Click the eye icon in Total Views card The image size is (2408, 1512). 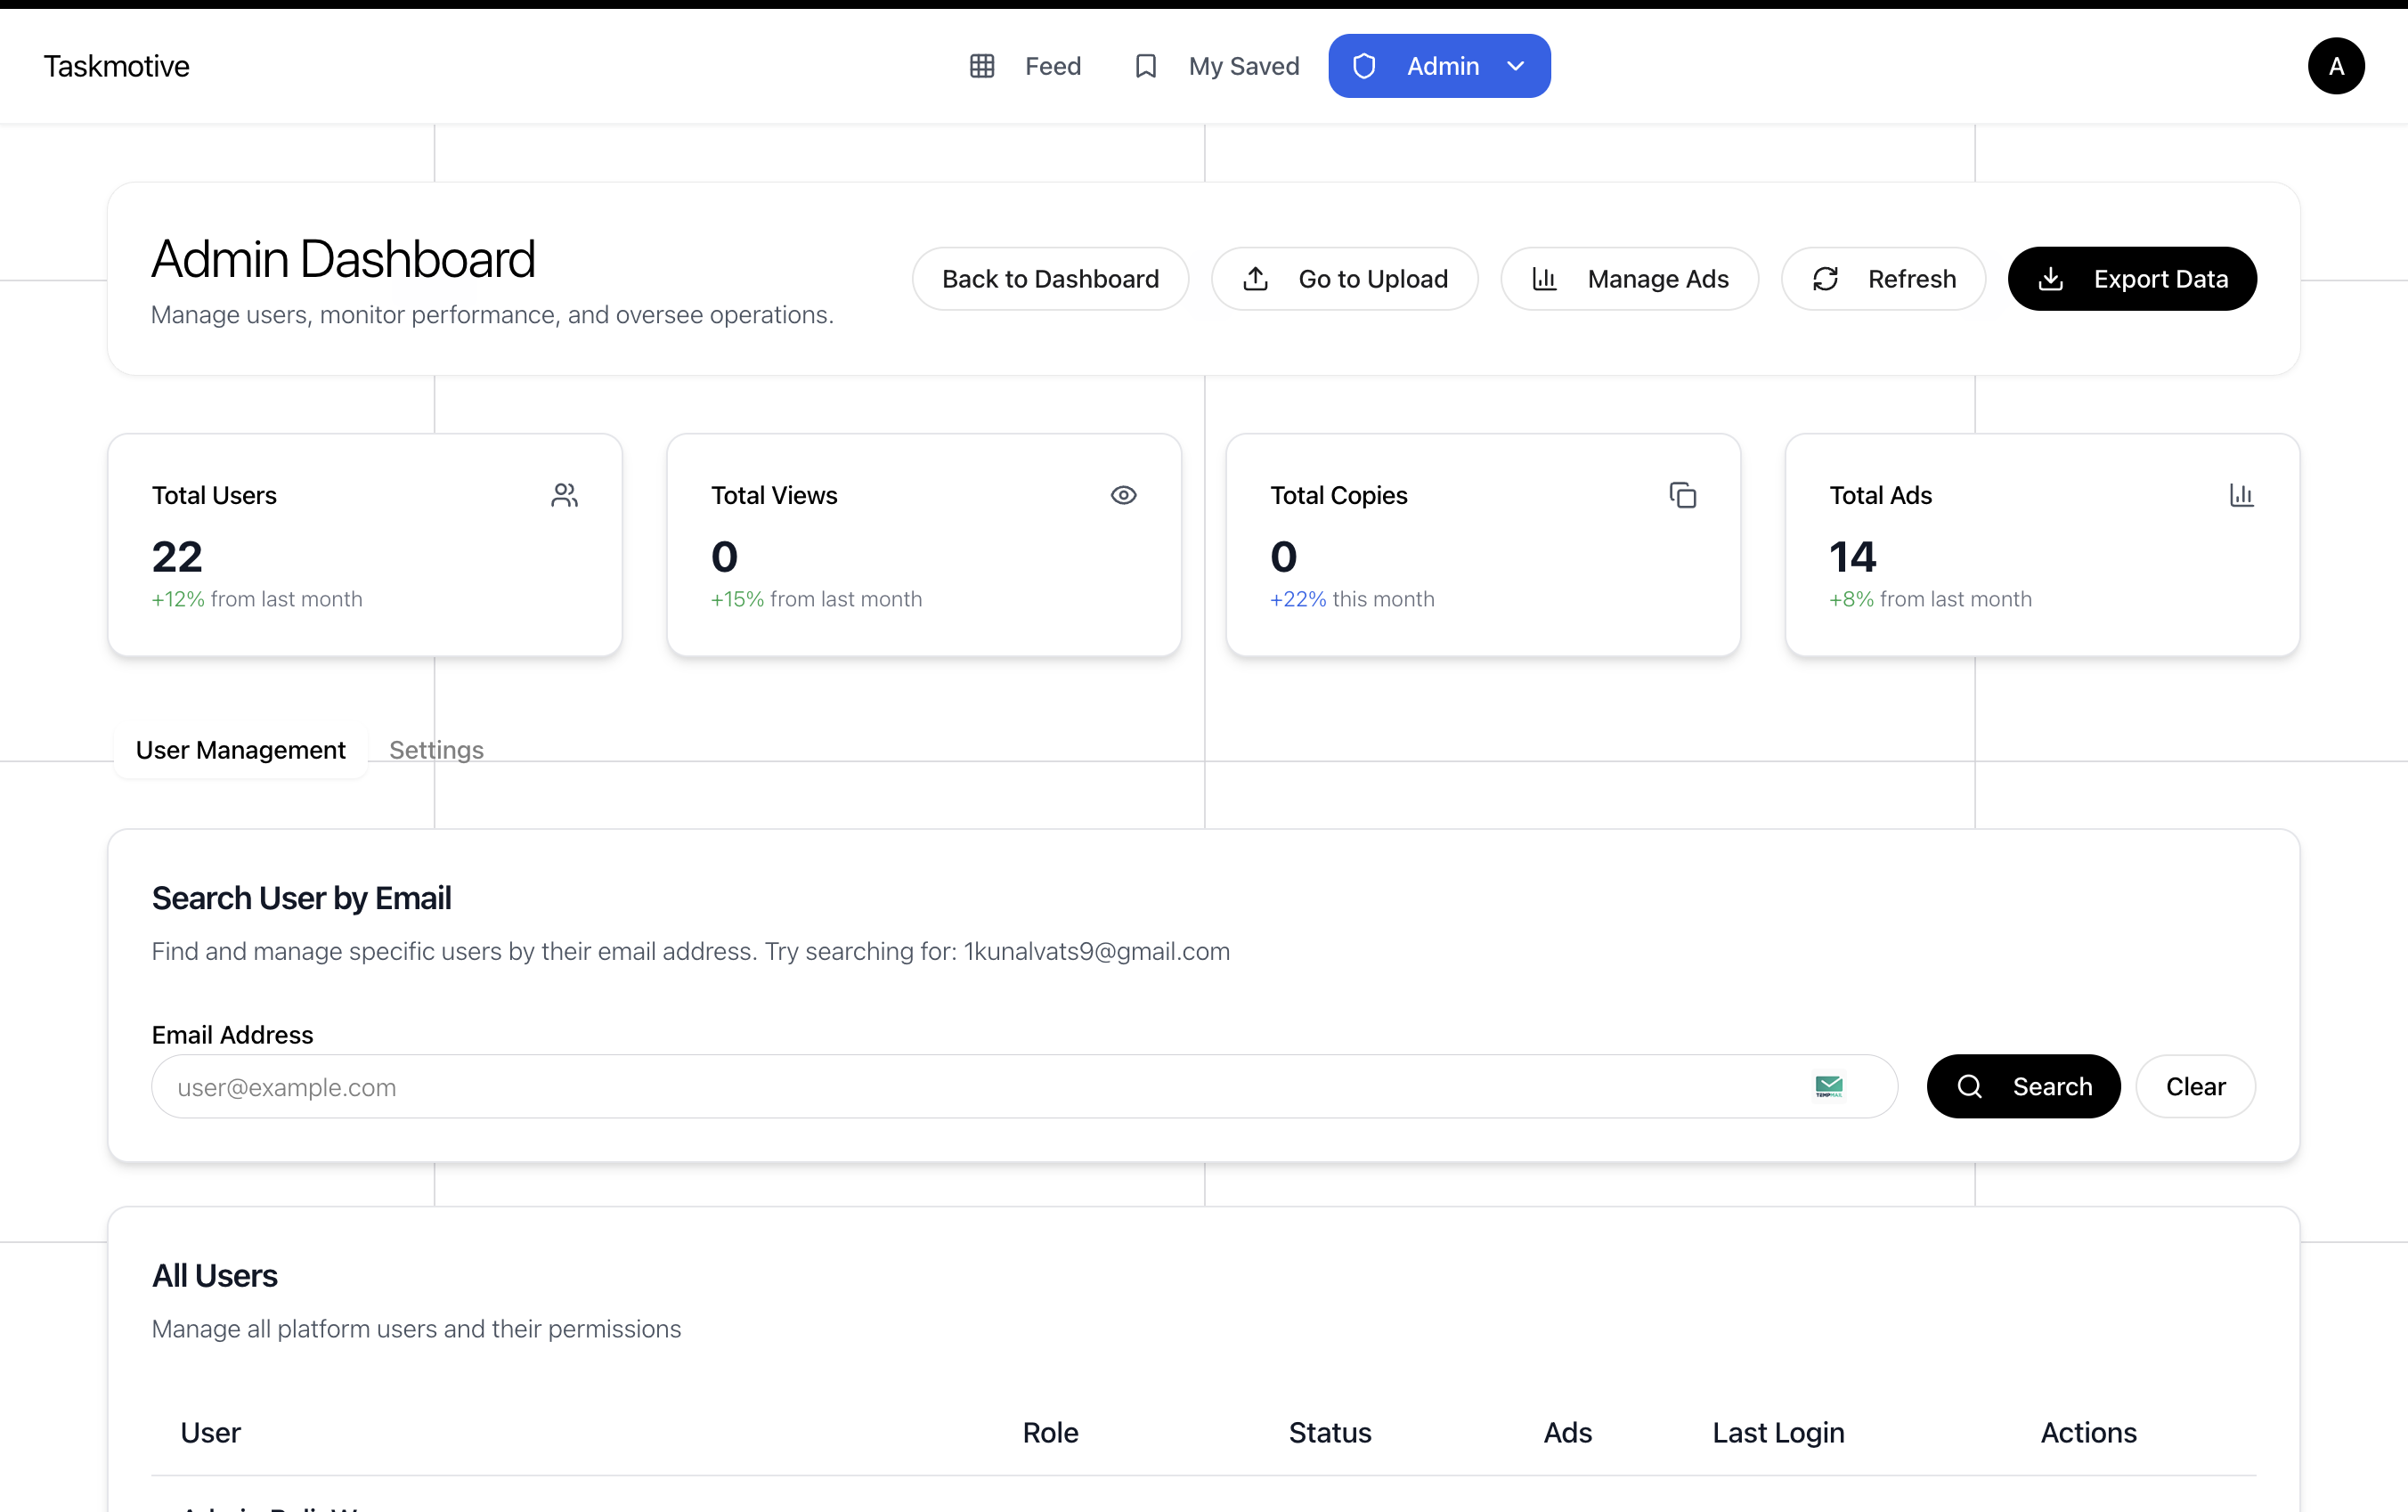[1123, 495]
